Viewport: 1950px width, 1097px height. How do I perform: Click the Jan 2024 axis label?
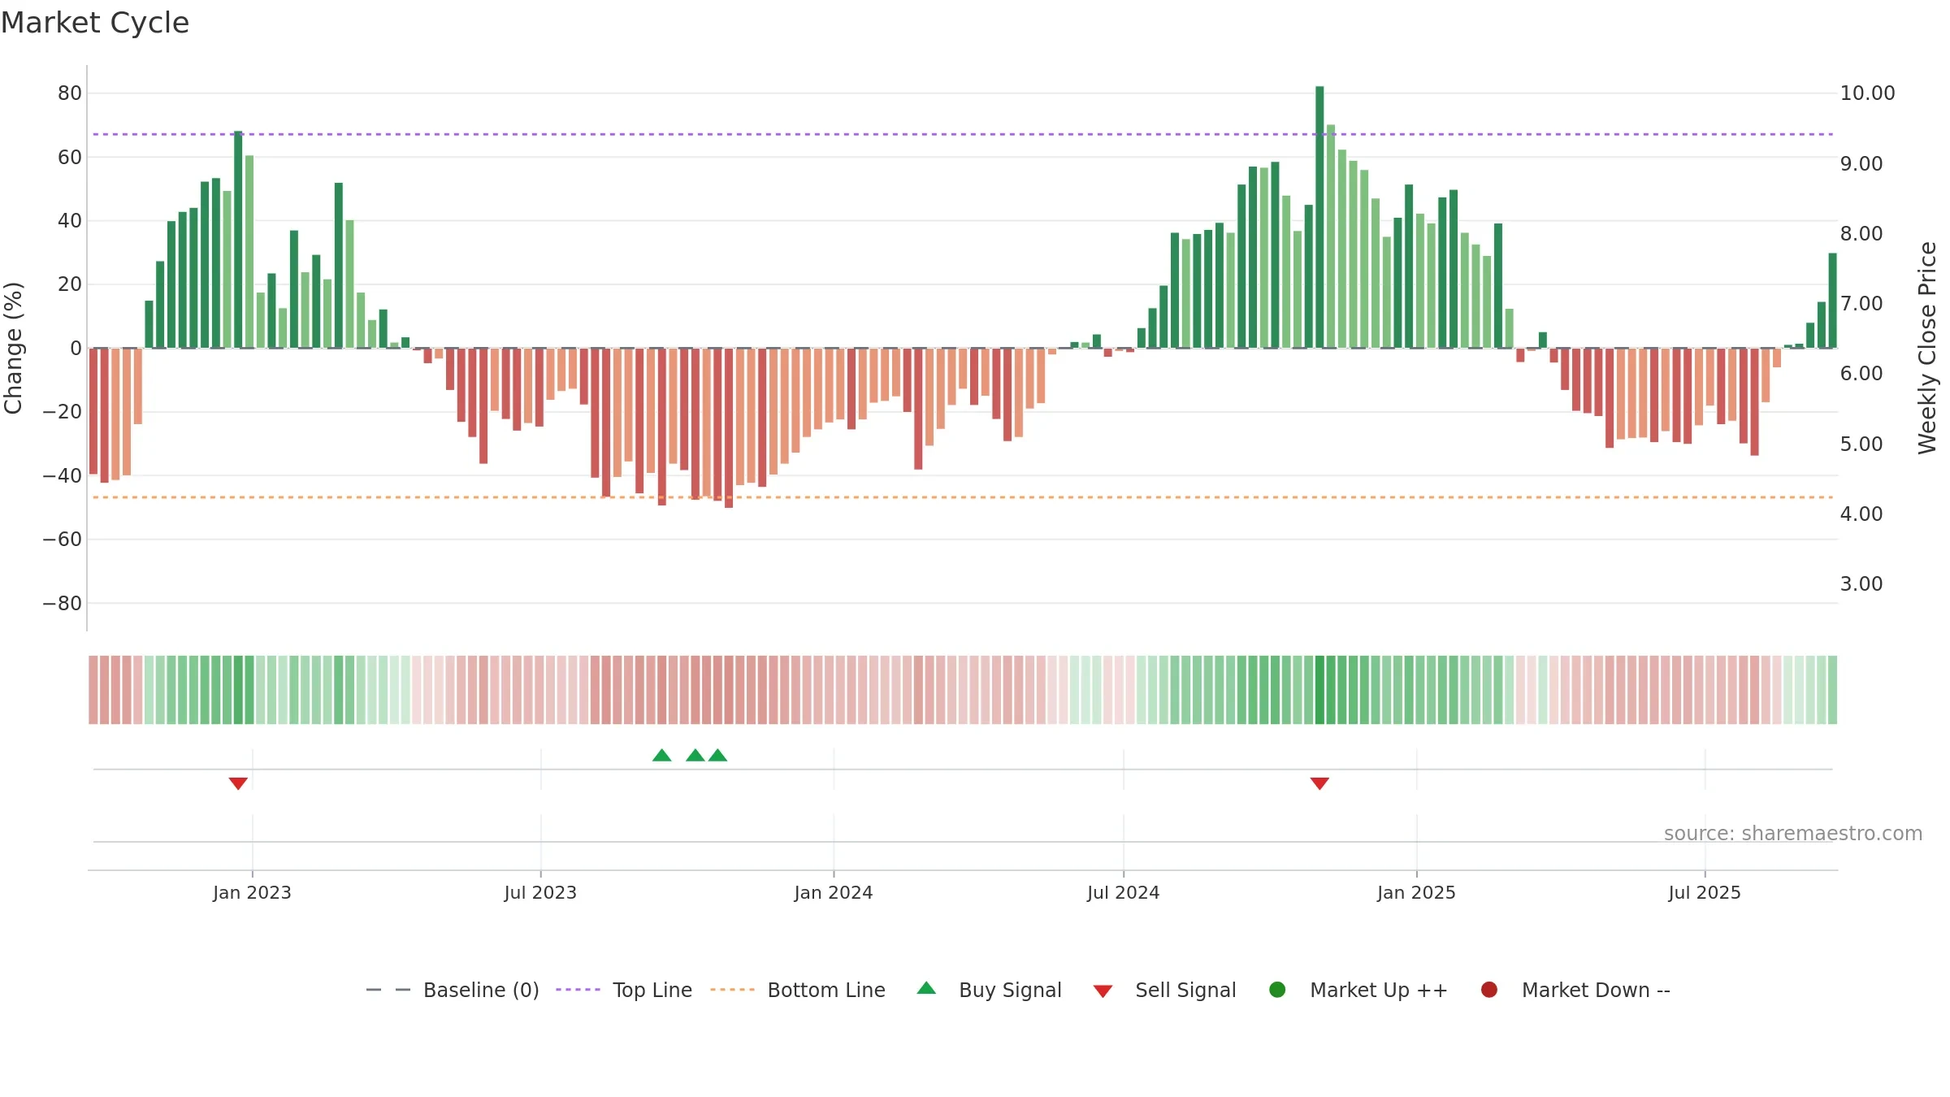tap(834, 892)
